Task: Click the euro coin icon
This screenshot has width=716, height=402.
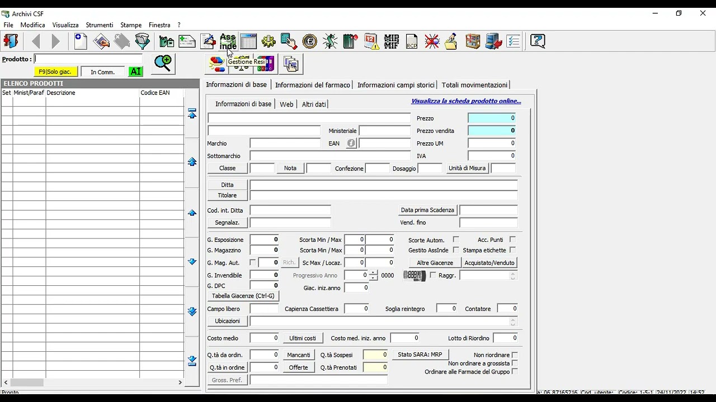Action: [x=309, y=41]
